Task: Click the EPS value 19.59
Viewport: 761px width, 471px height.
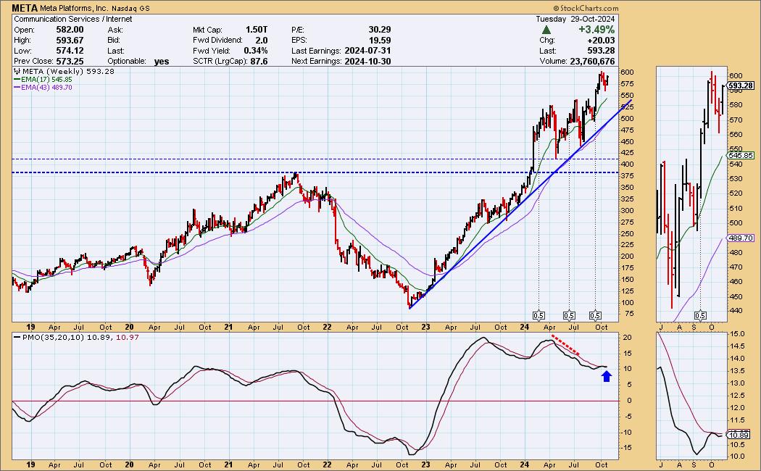Action: [x=380, y=41]
